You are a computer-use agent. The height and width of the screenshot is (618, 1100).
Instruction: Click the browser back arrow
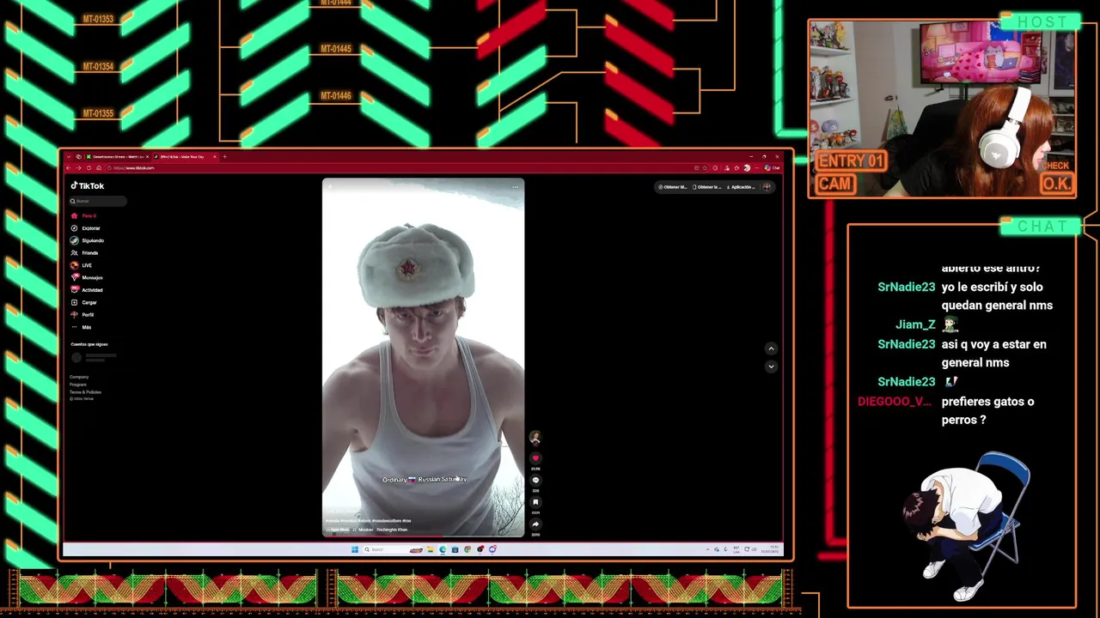pos(68,168)
